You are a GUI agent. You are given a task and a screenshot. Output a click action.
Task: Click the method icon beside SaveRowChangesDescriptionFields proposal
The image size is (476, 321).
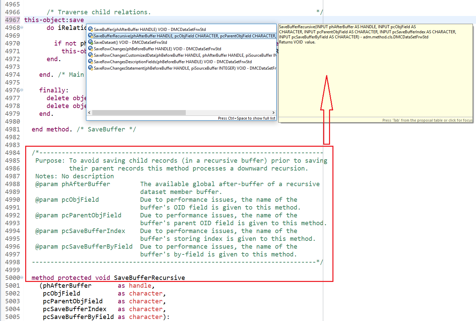coord(91,61)
